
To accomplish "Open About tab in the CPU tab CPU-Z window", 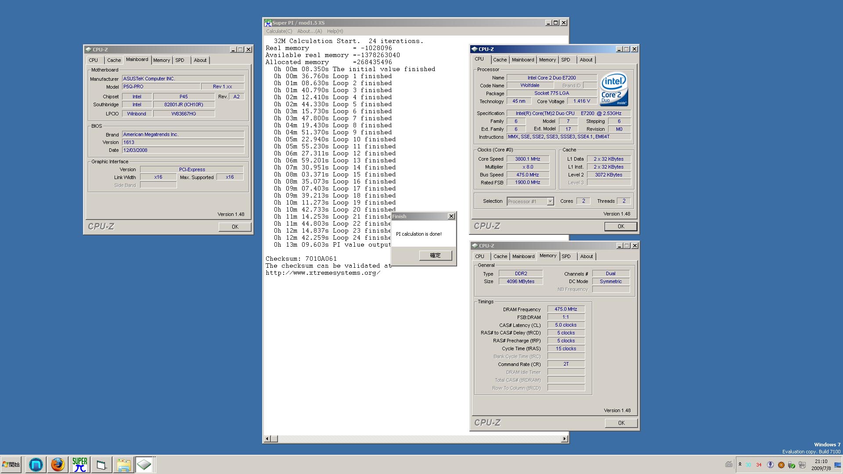I will coord(586,60).
